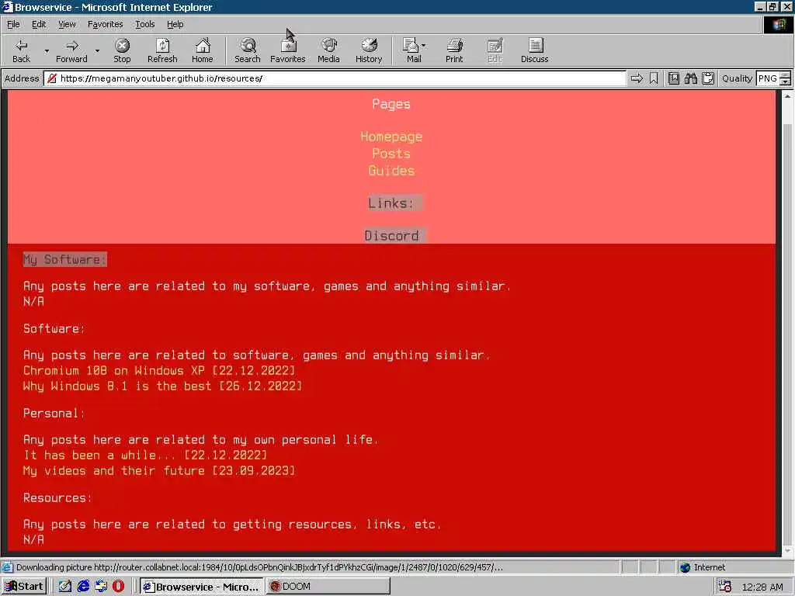Click the 'Resources:' heading text
This screenshot has width=795, height=596.
coord(57,497)
